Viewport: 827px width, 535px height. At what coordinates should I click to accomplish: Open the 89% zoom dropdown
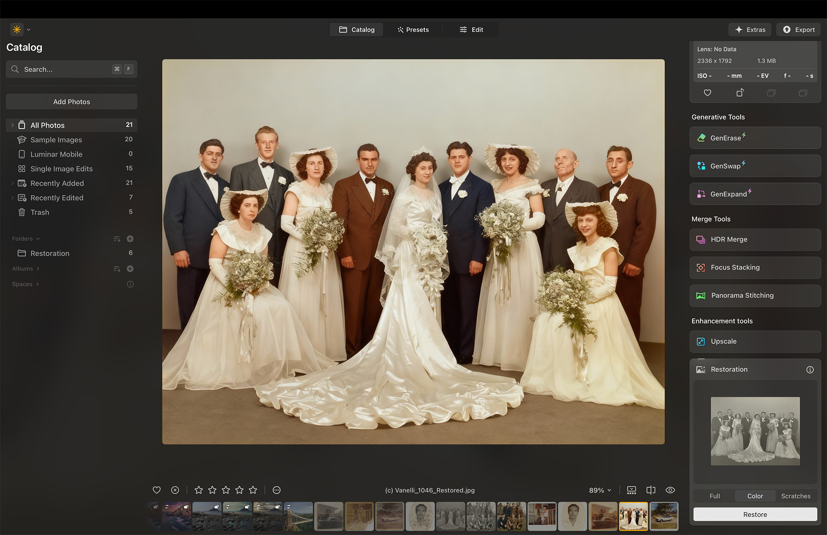coord(600,490)
